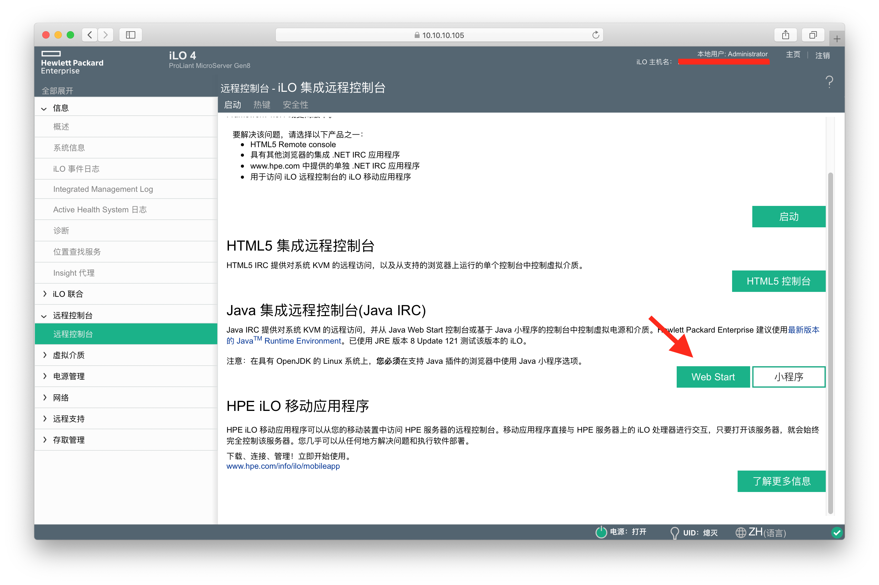The width and height of the screenshot is (879, 585).
Task: Click the UID: 熄灭 status text
Action: click(700, 533)
